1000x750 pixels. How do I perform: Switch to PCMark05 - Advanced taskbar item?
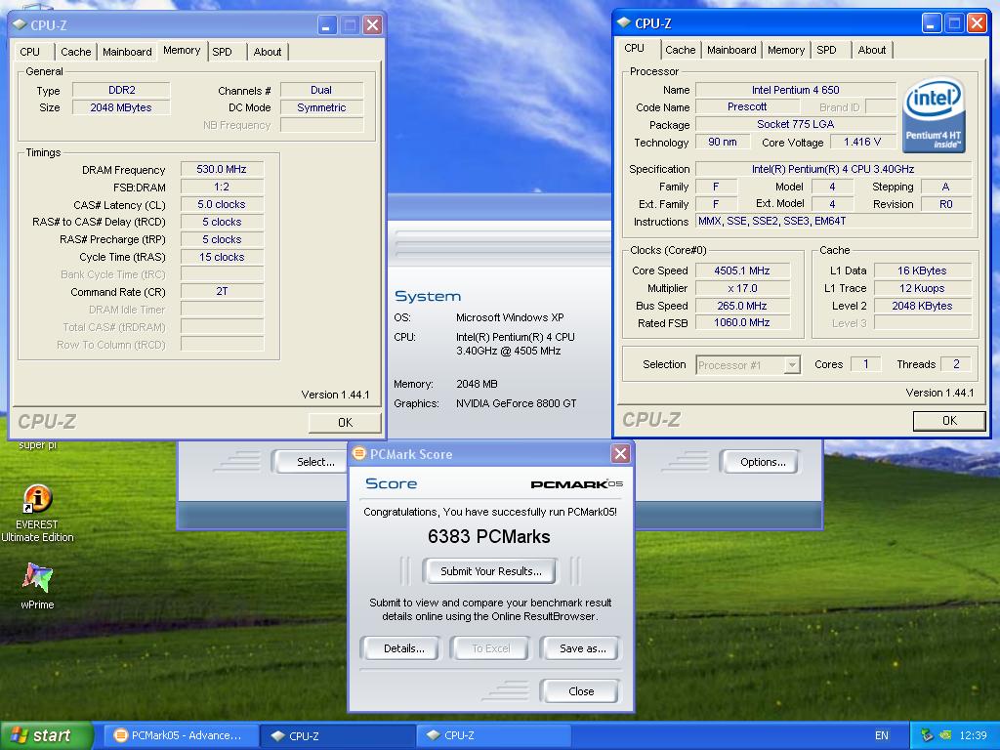coord(180,735)
